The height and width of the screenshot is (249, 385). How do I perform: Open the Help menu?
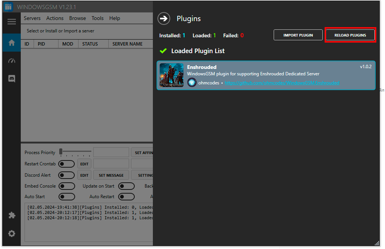(114, 18)
